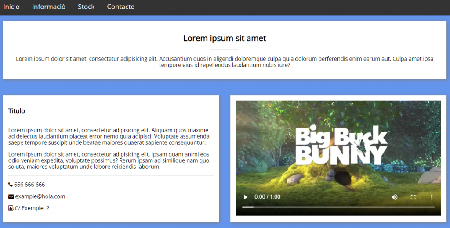Click the paragraph starting with Aliquam quos maxime
The image size is (450, 228).
[x=109, y=136]
